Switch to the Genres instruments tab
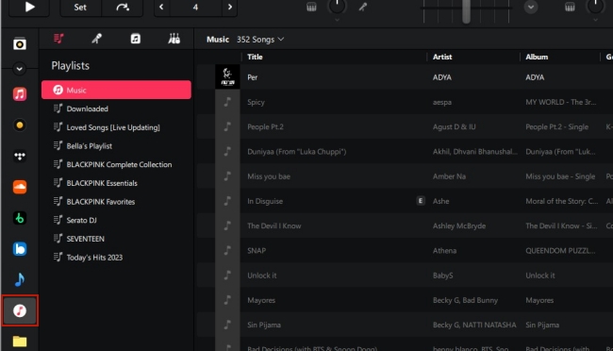This screenshot has height=351, width=613. 174,39
